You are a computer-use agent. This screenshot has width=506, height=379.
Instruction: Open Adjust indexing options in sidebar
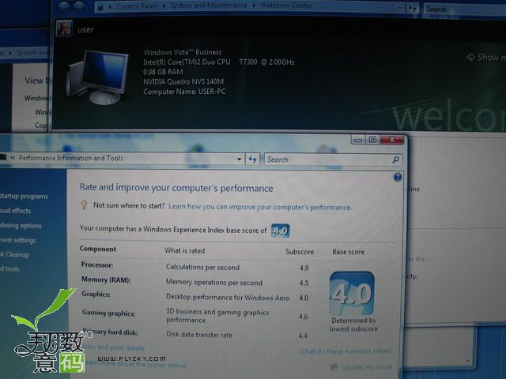pyautogui.click(x=21, y=225)
